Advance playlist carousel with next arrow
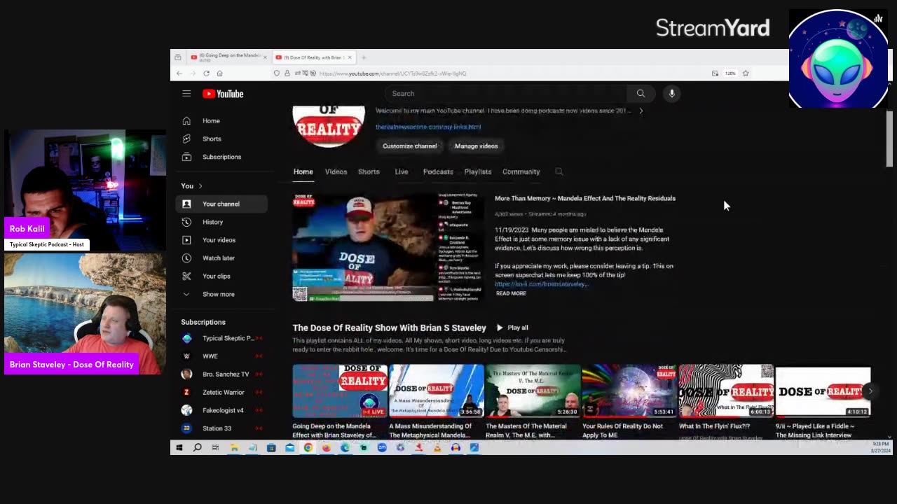The height and width of the screenshot is (504, 897). tap(870, 391)
